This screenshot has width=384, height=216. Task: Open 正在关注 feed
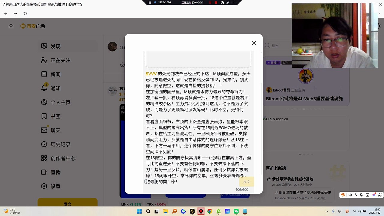point(55,60)
